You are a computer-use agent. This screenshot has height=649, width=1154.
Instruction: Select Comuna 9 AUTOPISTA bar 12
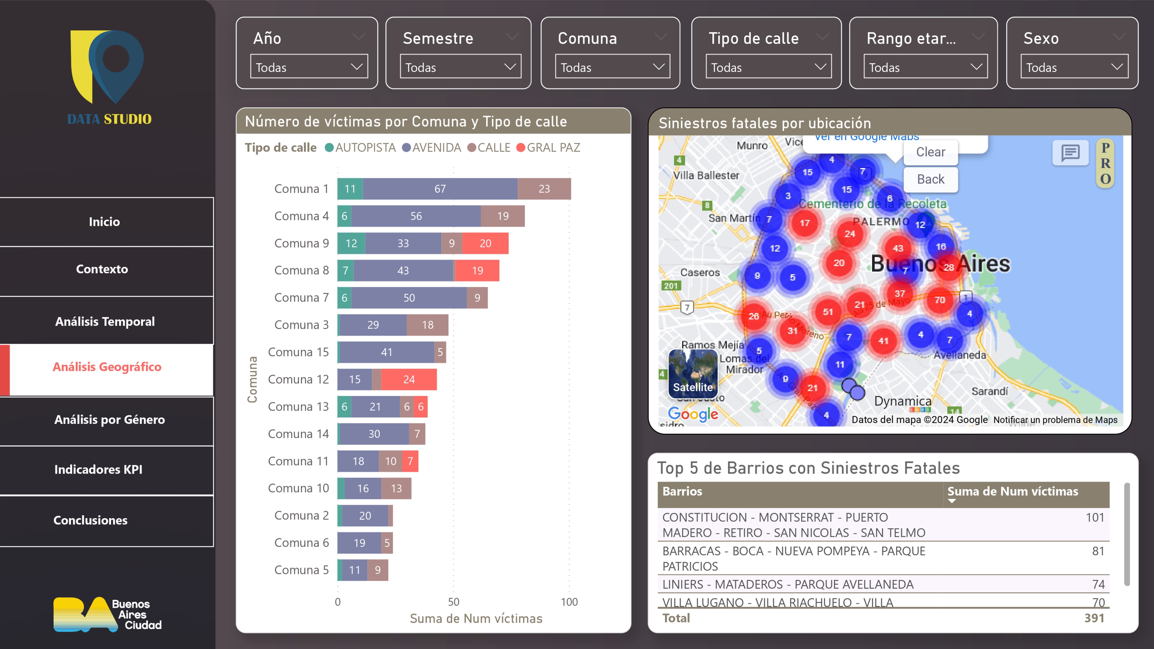pos(351,243)
